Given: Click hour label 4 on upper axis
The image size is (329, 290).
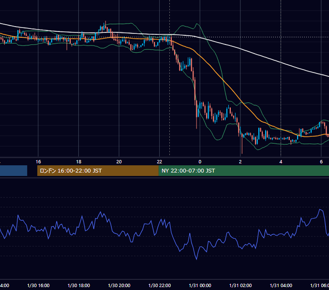Looking at the screenshot, I should [x=281, y=162].
